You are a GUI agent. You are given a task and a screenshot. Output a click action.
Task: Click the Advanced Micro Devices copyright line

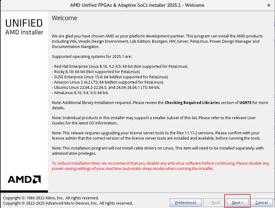(68, 203)
